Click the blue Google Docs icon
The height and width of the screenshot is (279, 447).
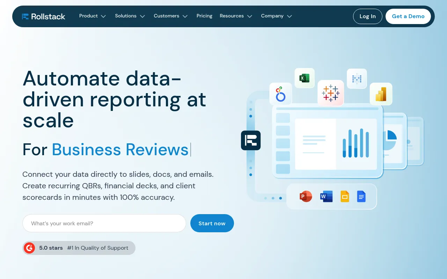point(361,196)
